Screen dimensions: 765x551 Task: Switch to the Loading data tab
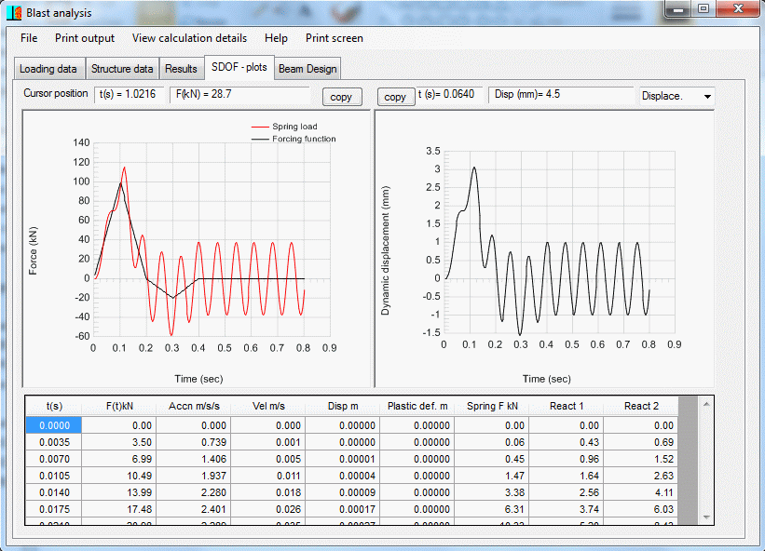tap(48, 69)
